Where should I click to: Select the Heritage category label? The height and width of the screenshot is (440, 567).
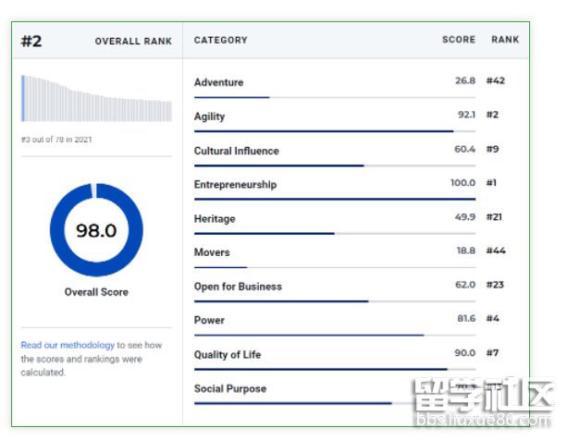click(x=215, y=218)
